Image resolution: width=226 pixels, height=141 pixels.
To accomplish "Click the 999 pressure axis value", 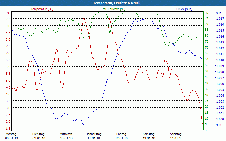I will coord(218,125).
